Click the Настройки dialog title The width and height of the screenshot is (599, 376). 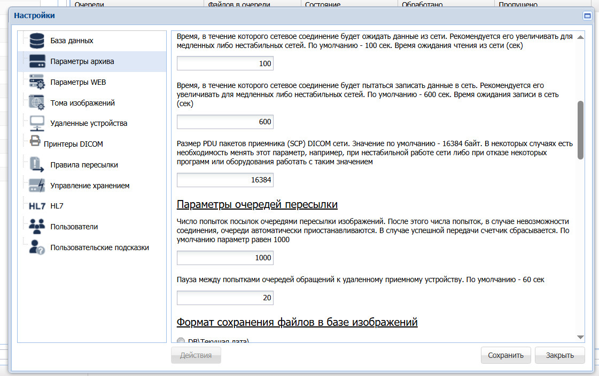(x=34, y=15)
